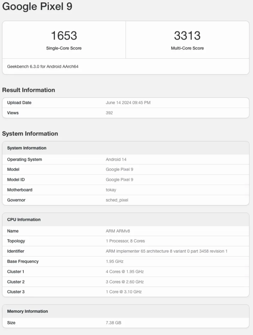Click the large System Information section heading
This screenshot has height=335, width=253.
tap(30, 133)
